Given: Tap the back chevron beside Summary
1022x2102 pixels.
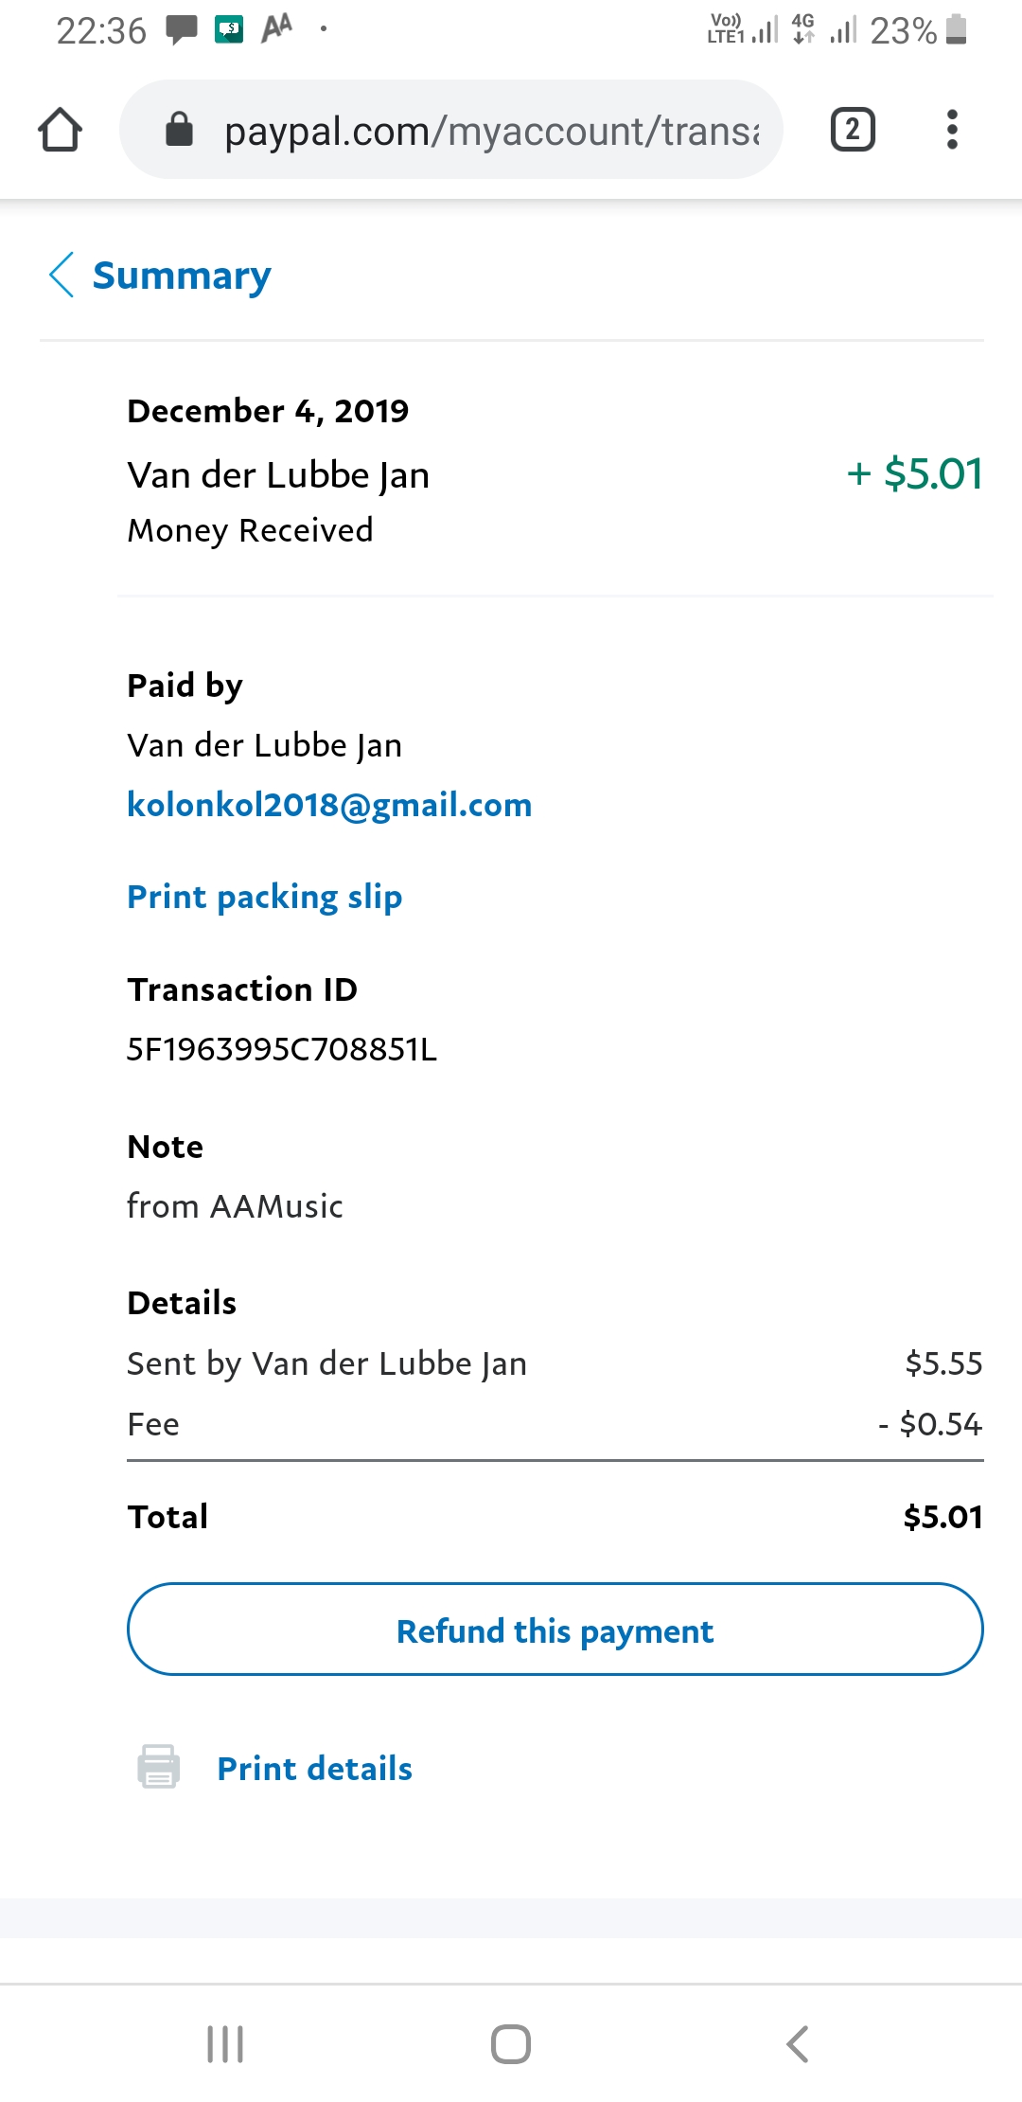Looking at the screenshot, I should pyautogui.click(x=62, y=276).
